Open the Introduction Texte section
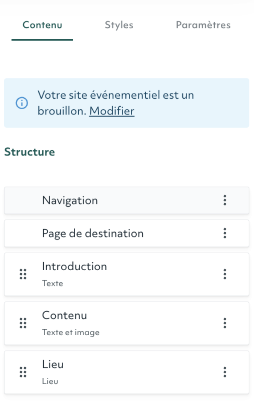 pyautogui.click(x=127, y=274)
